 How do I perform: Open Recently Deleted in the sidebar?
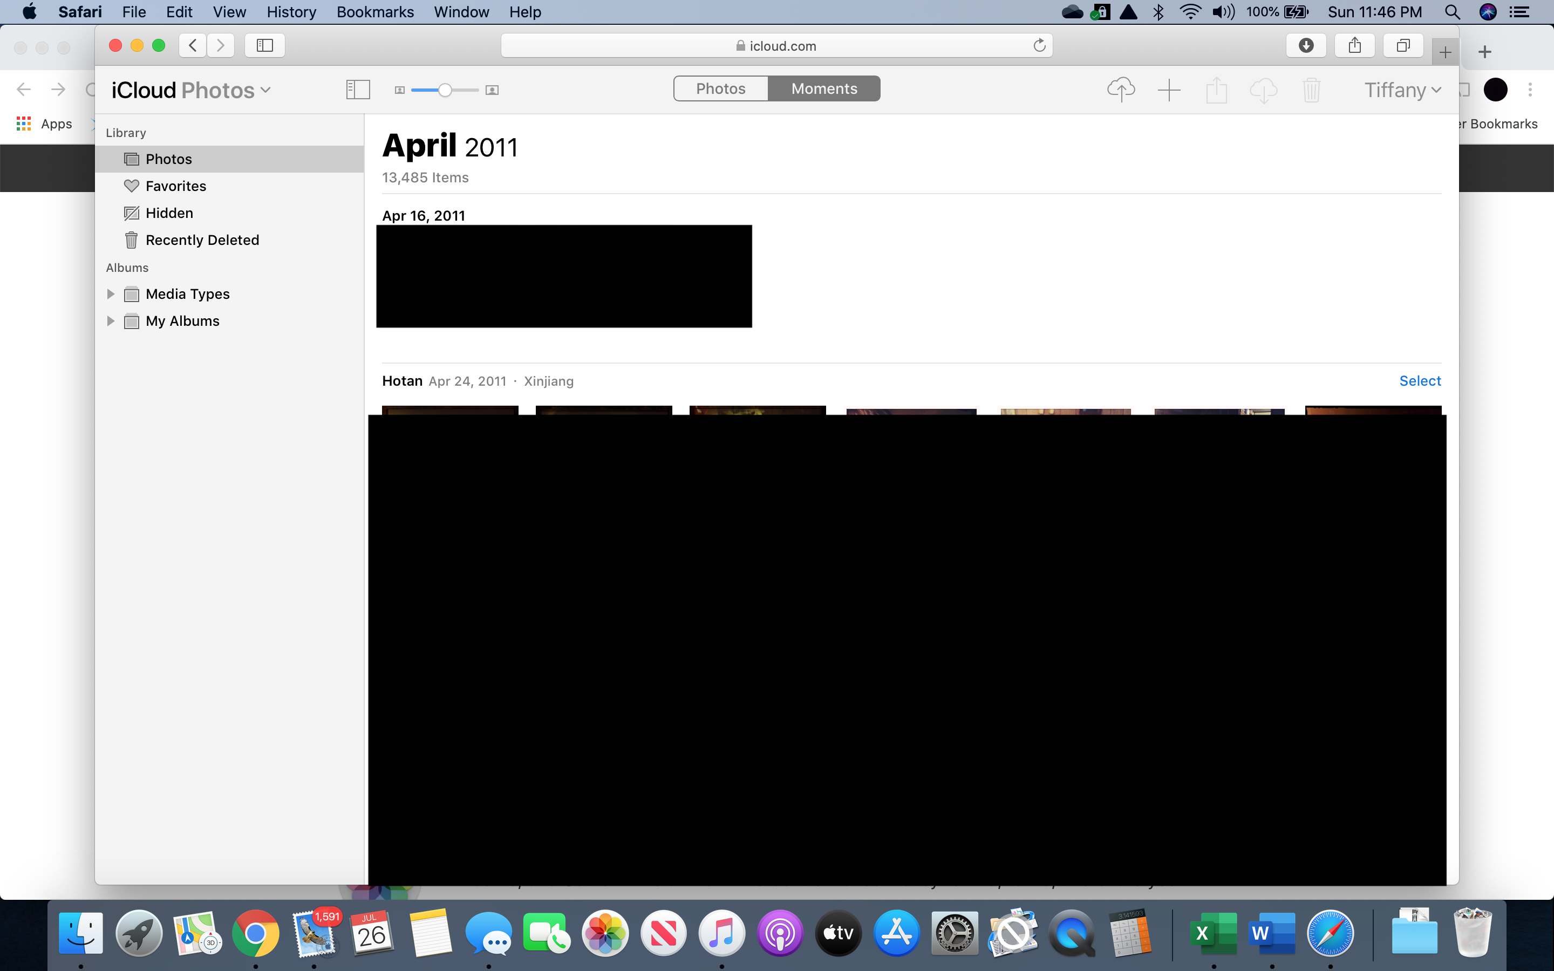(x=202, y=240)
